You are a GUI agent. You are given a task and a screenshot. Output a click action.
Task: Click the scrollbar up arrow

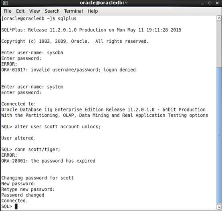219,18
